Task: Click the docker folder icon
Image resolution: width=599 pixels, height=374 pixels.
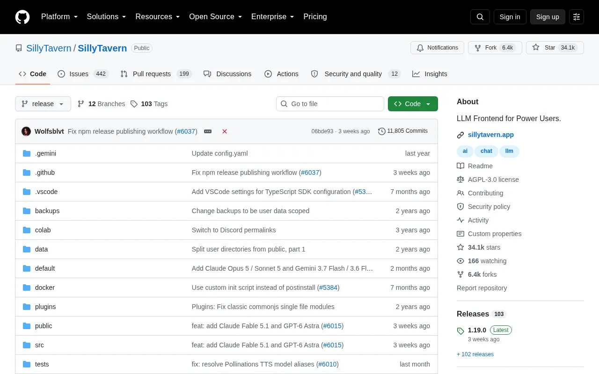Action: 27,288
